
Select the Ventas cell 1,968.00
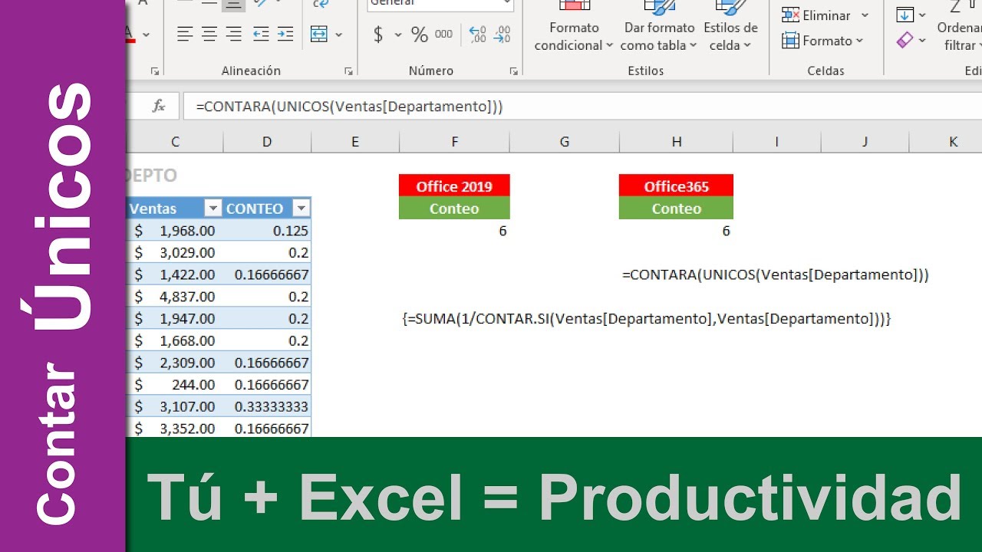(176, 231)
